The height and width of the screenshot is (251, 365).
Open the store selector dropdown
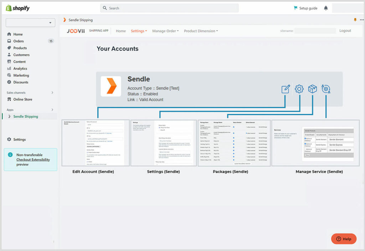pos(31,23)
